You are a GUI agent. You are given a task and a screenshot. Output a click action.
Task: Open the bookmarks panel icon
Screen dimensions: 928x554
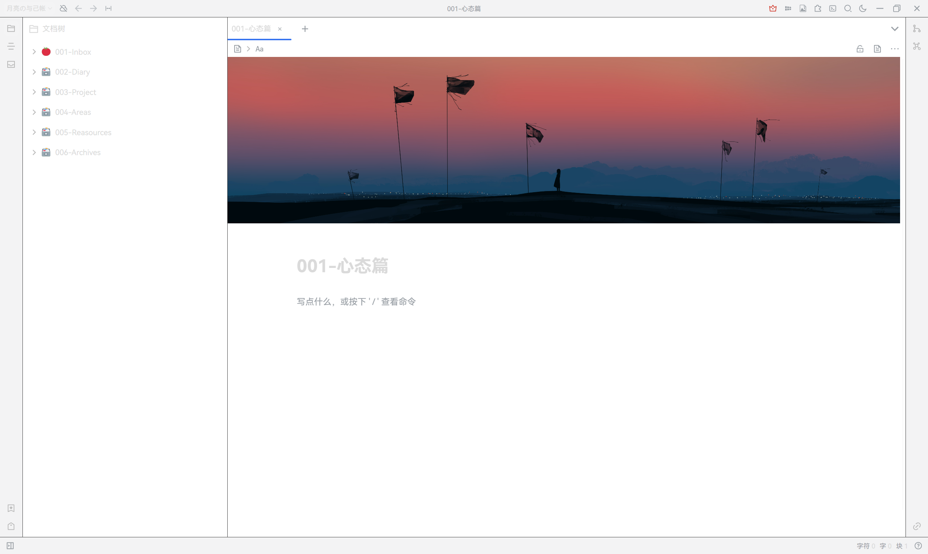point(11,508)
